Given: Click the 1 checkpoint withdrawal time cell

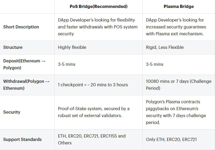Looking at the screenshot, I should [93, 85].
